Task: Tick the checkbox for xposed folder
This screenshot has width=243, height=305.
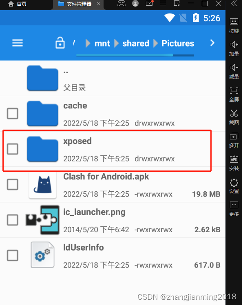Action: click(x=13, y=149)
